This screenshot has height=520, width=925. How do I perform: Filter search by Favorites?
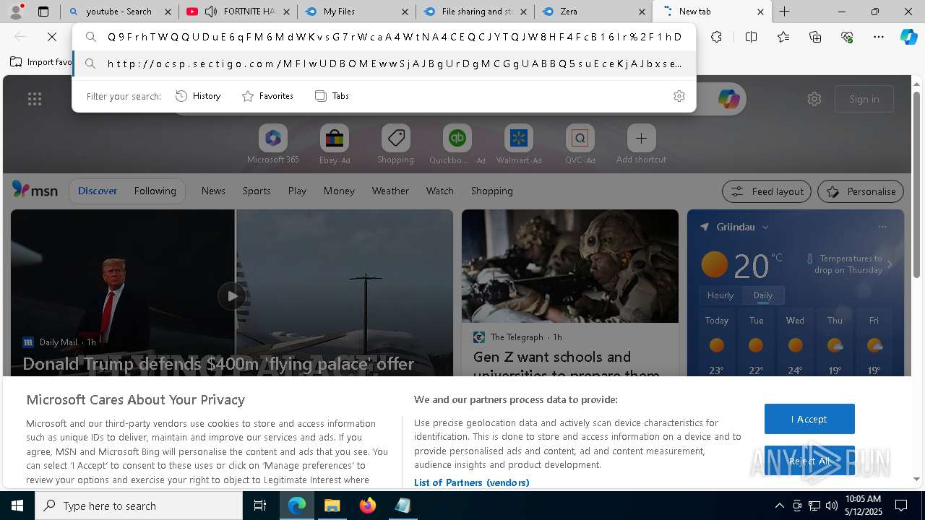coord(267,96)
